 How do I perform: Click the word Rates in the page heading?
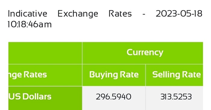pyautogui.click(x=120, y=14)
